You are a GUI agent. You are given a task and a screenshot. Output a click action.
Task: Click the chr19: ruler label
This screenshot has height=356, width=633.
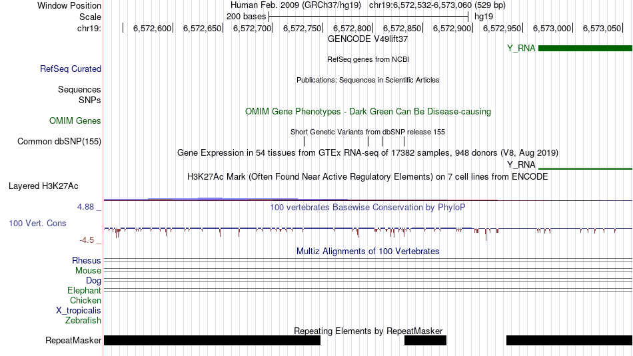(x=89, y=28)
